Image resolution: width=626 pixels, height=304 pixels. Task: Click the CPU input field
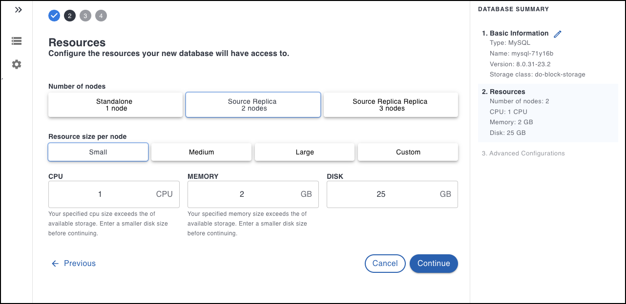pos(100,194)
